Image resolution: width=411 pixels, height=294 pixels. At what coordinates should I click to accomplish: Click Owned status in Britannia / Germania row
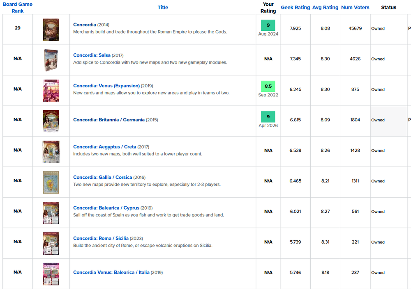point(378,120)
